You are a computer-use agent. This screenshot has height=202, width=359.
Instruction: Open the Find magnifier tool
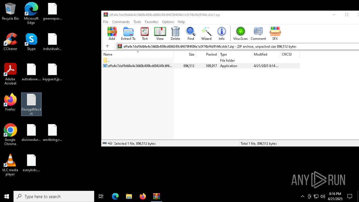coord(191,34)
